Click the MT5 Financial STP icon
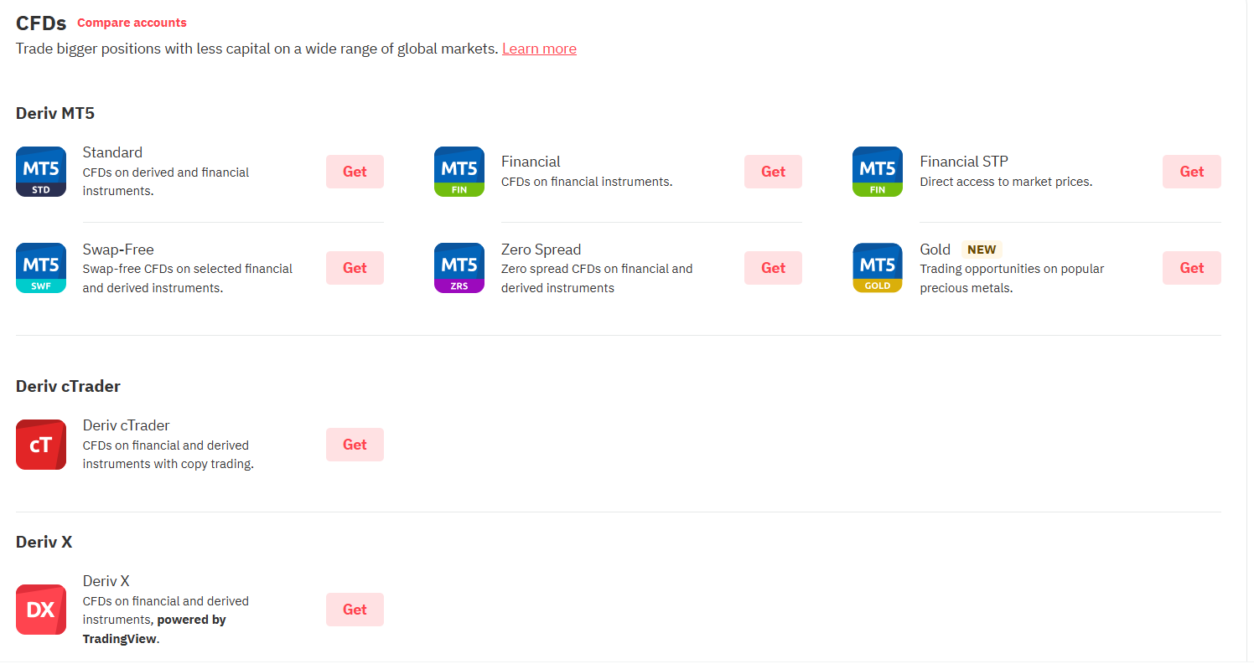This screenshot has height=664, width=1254. 878,172
